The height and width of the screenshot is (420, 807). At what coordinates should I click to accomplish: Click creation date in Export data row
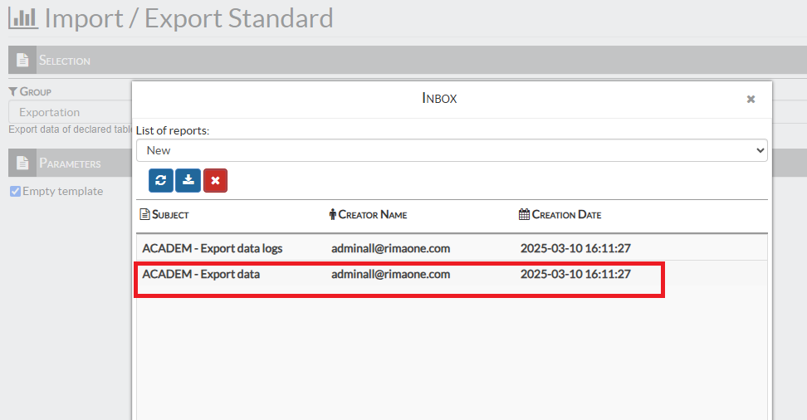click(575, 274)
